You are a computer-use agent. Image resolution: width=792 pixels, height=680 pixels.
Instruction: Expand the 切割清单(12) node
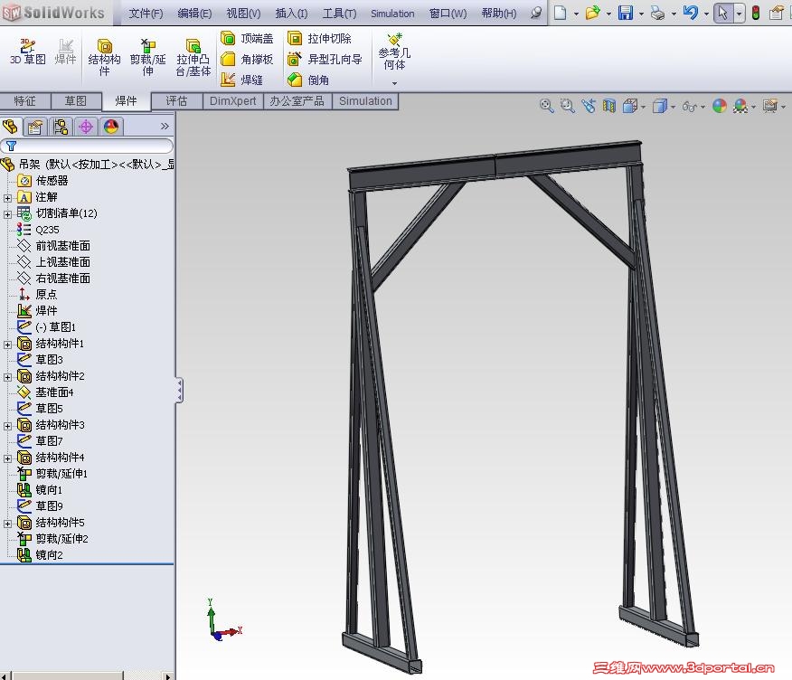tap(7, 214)
